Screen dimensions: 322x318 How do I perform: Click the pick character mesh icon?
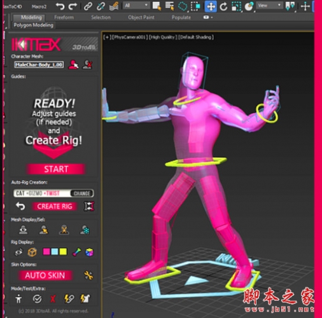click(x=73, y=64)
